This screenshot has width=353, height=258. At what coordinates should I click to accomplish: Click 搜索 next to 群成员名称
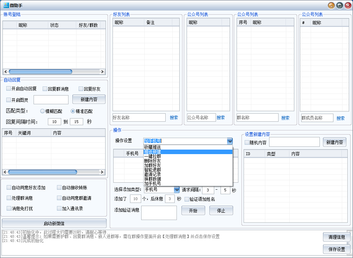pyautogui.click(x=340, y=118)
